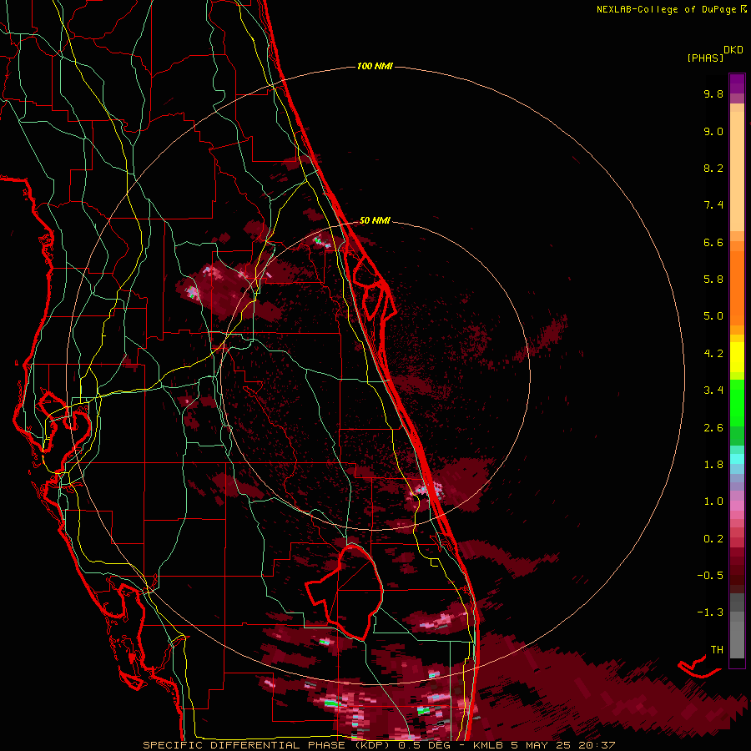Click the 20:37 timestamp in the caption
This screenshot has width=751, height=751.
coord(597,745)
